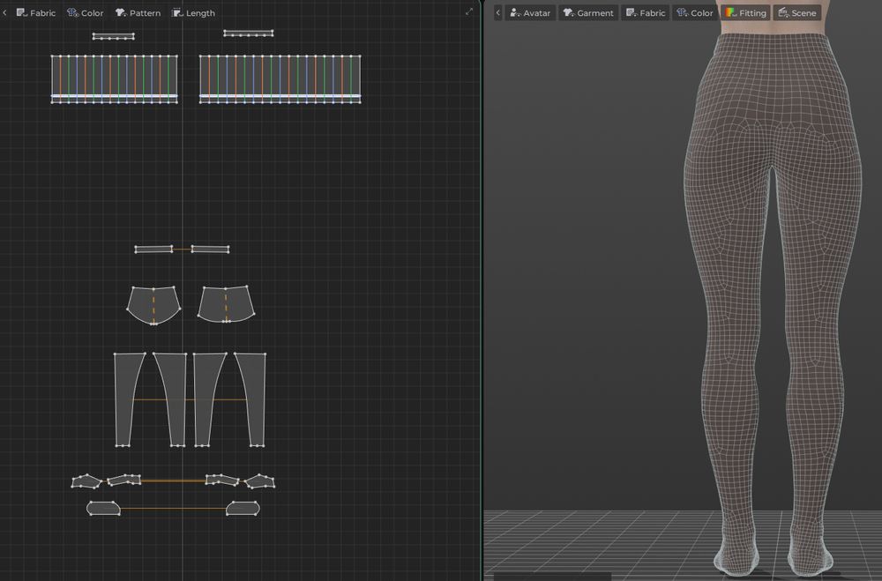Screen dimensions: 882x581
Task: Open the Fabric tab in the pattern editor
Action: (x=36, y=12)
